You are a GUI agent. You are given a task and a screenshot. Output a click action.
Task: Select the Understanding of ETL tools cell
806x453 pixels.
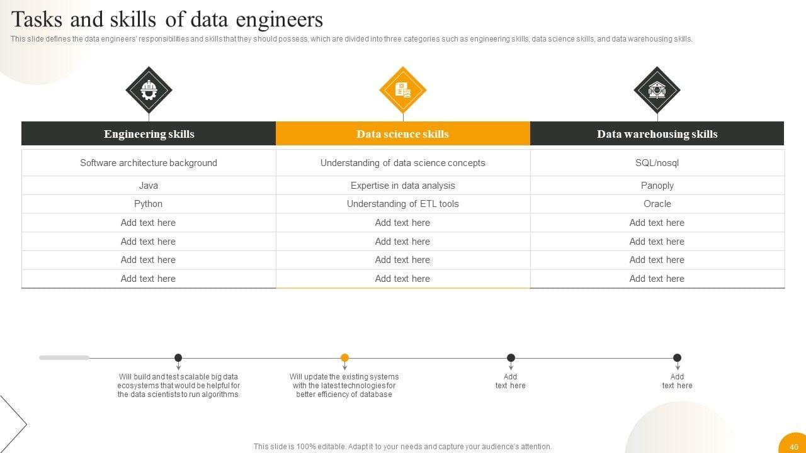pyautogui.click(x=403, y=204)
